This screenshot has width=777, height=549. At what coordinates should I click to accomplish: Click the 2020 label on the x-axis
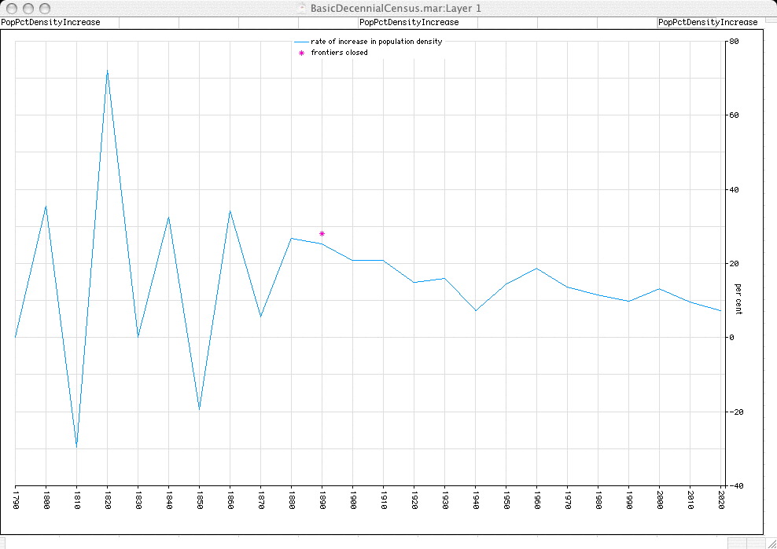[721, 501]
